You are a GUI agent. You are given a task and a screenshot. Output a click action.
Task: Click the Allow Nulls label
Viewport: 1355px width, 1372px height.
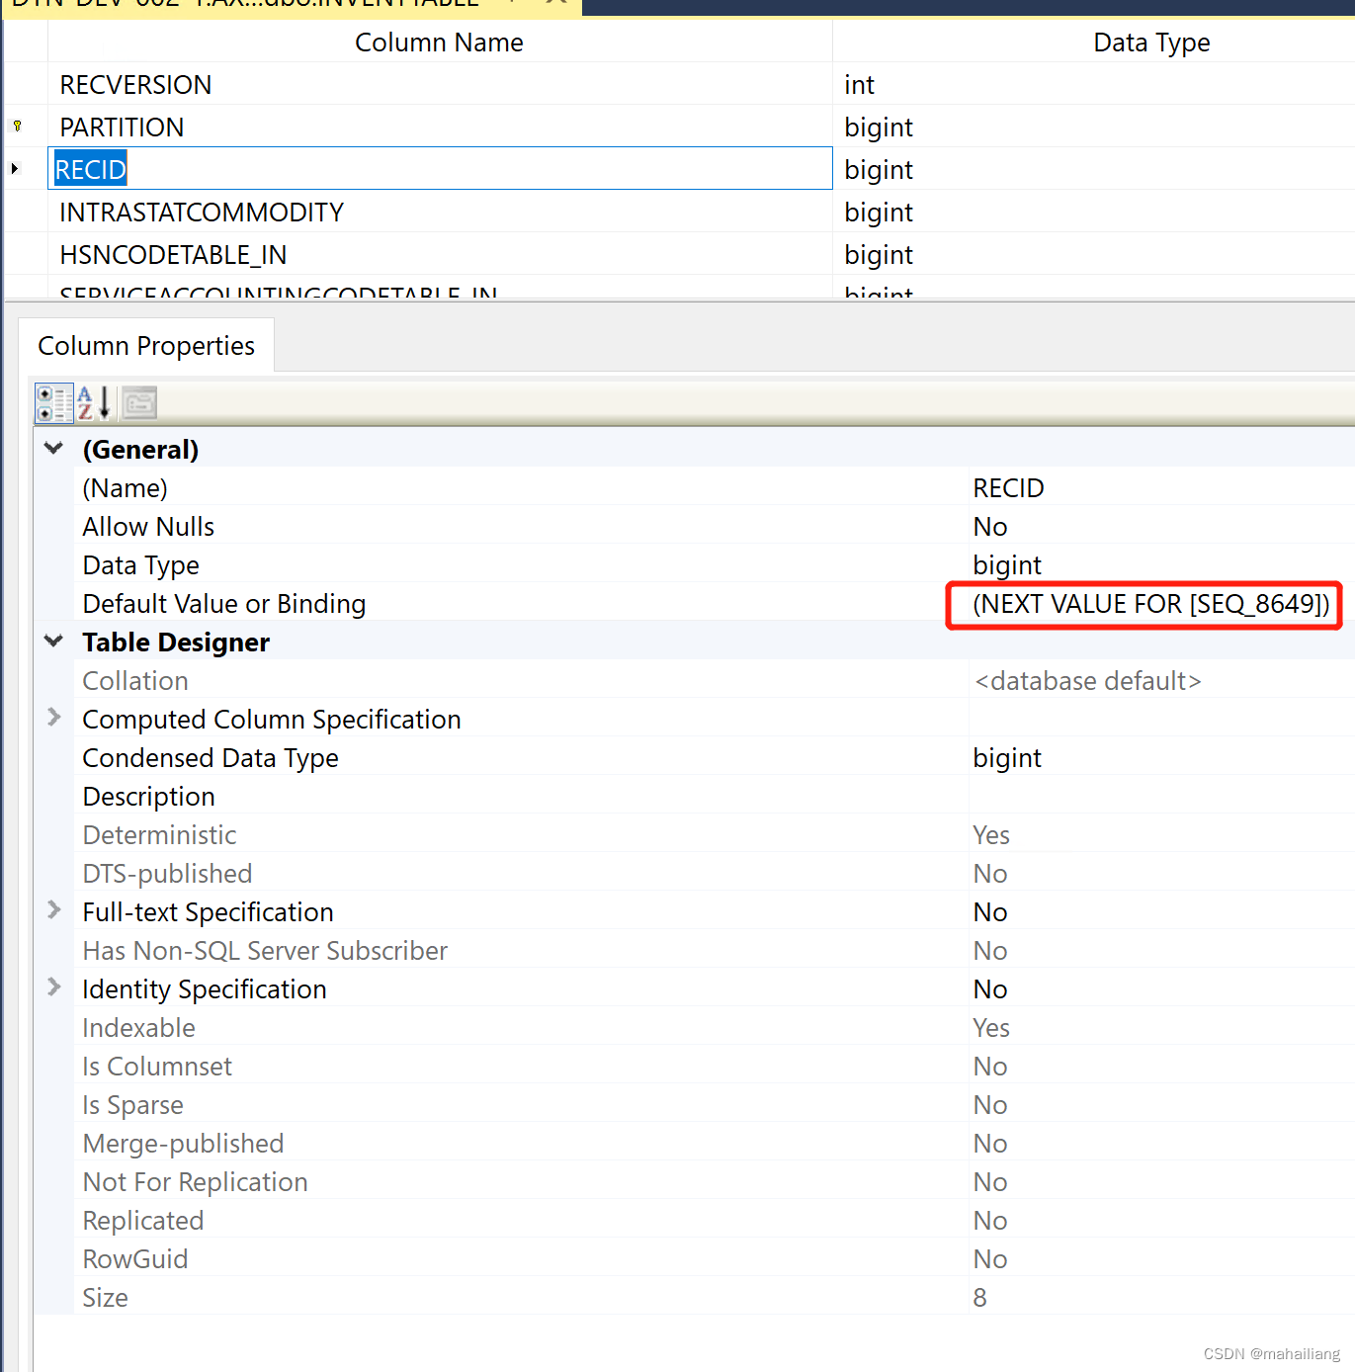coord(148,527)
